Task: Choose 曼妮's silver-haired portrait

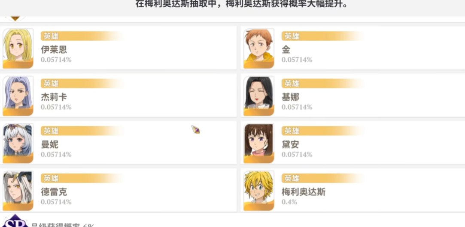Action: click(18, 143)
